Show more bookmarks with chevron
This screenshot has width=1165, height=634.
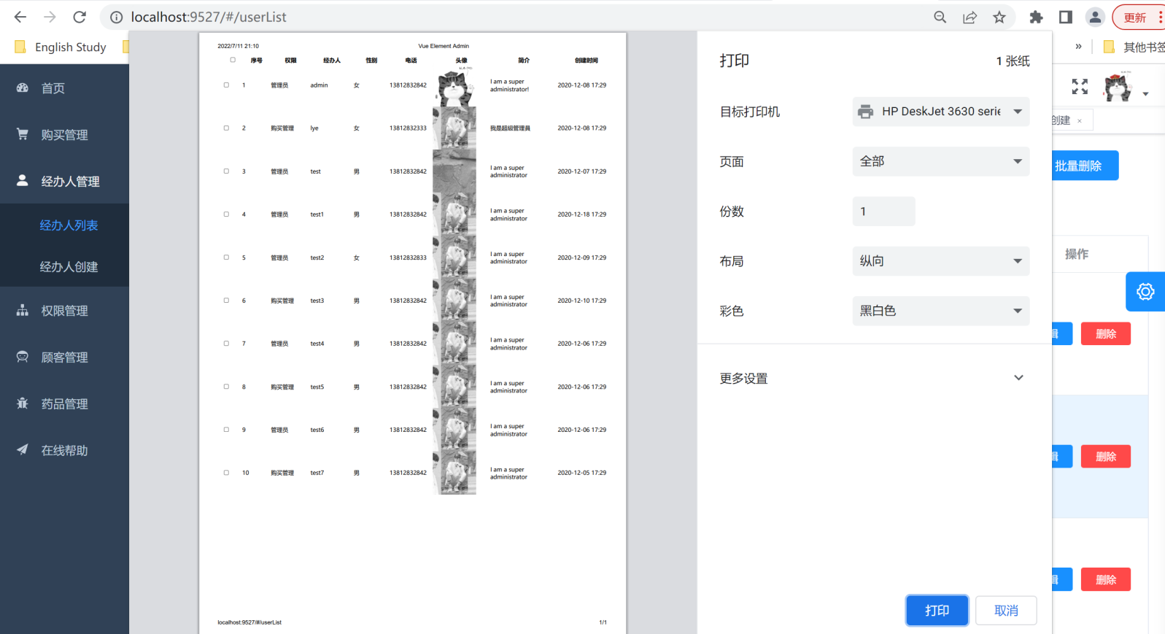[1078, 47]
